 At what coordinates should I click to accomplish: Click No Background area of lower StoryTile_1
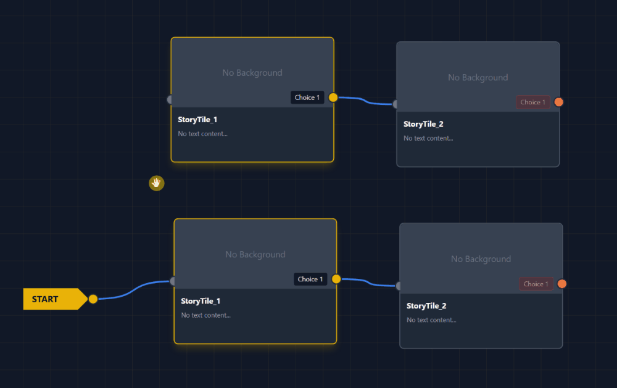pyautogui.click(x=255, y=255)
